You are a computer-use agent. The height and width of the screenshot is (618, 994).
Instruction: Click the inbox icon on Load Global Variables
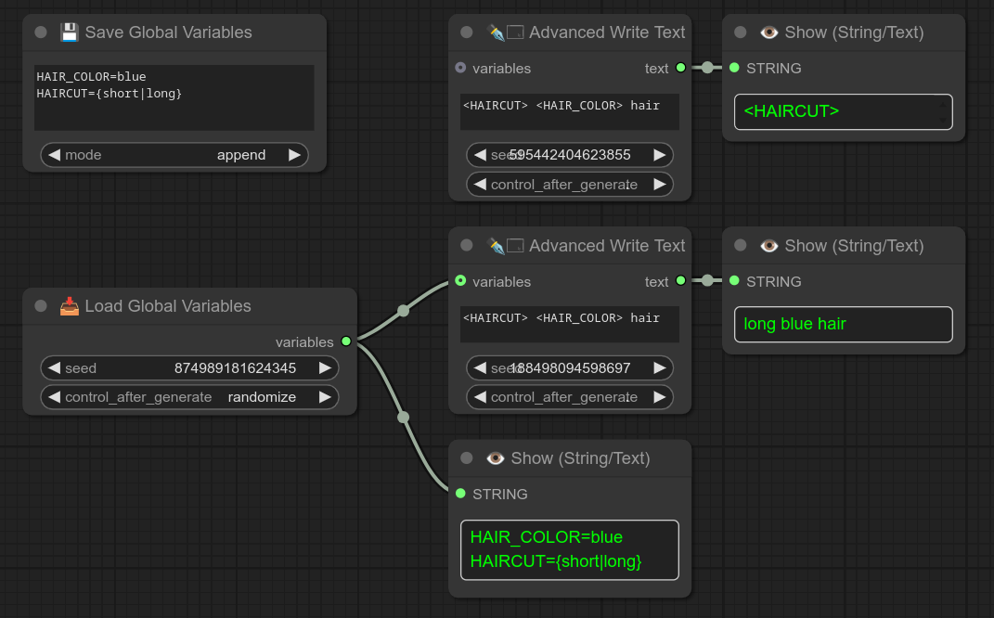coord(70,306)
